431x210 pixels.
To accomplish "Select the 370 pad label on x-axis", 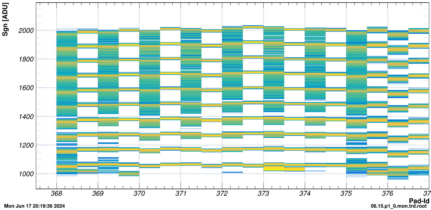I will pyautogui.click(x=139, y=194).
